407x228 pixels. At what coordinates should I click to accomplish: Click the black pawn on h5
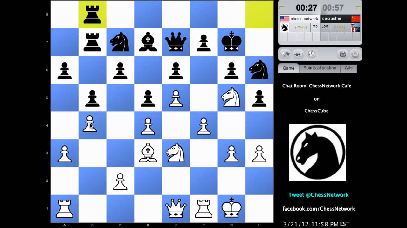pyautogui.click(x=259, y=98)
